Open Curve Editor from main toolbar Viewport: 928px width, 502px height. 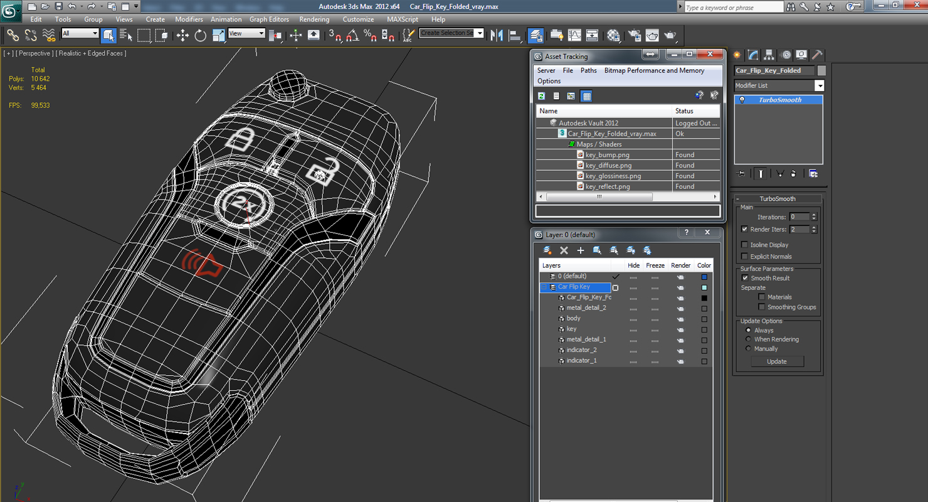pos(574,35)
